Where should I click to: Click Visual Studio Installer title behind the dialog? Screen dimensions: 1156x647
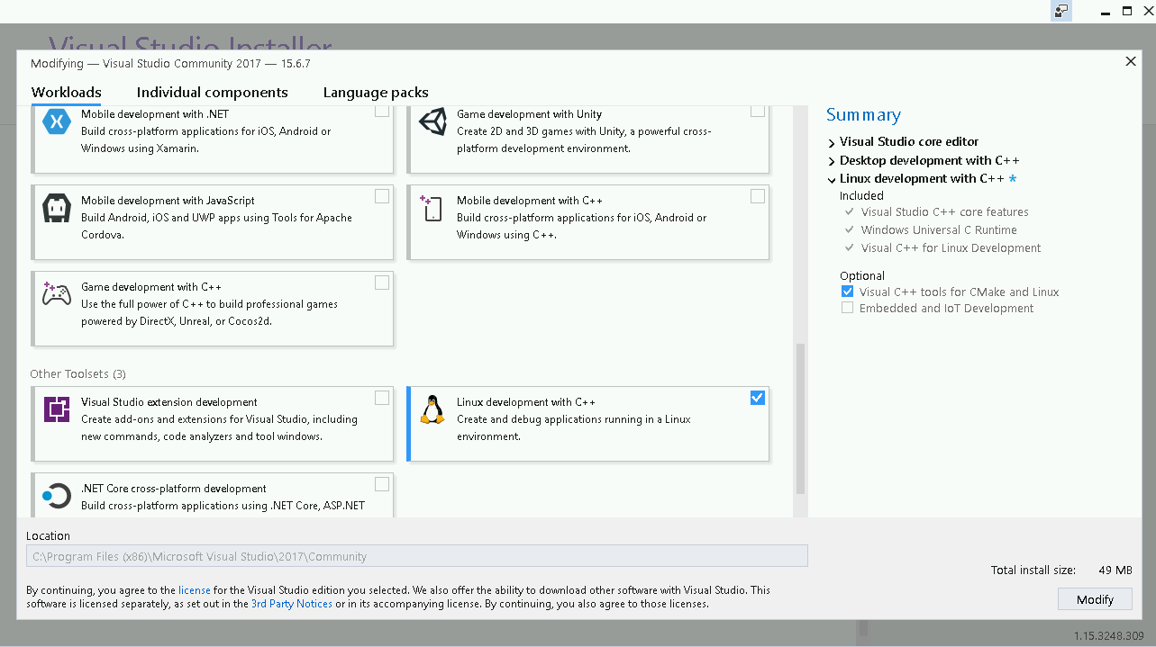[x=190, y=43]
